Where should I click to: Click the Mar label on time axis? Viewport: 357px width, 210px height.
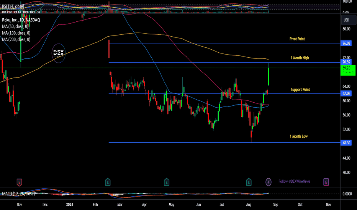[x=120, y=205]
